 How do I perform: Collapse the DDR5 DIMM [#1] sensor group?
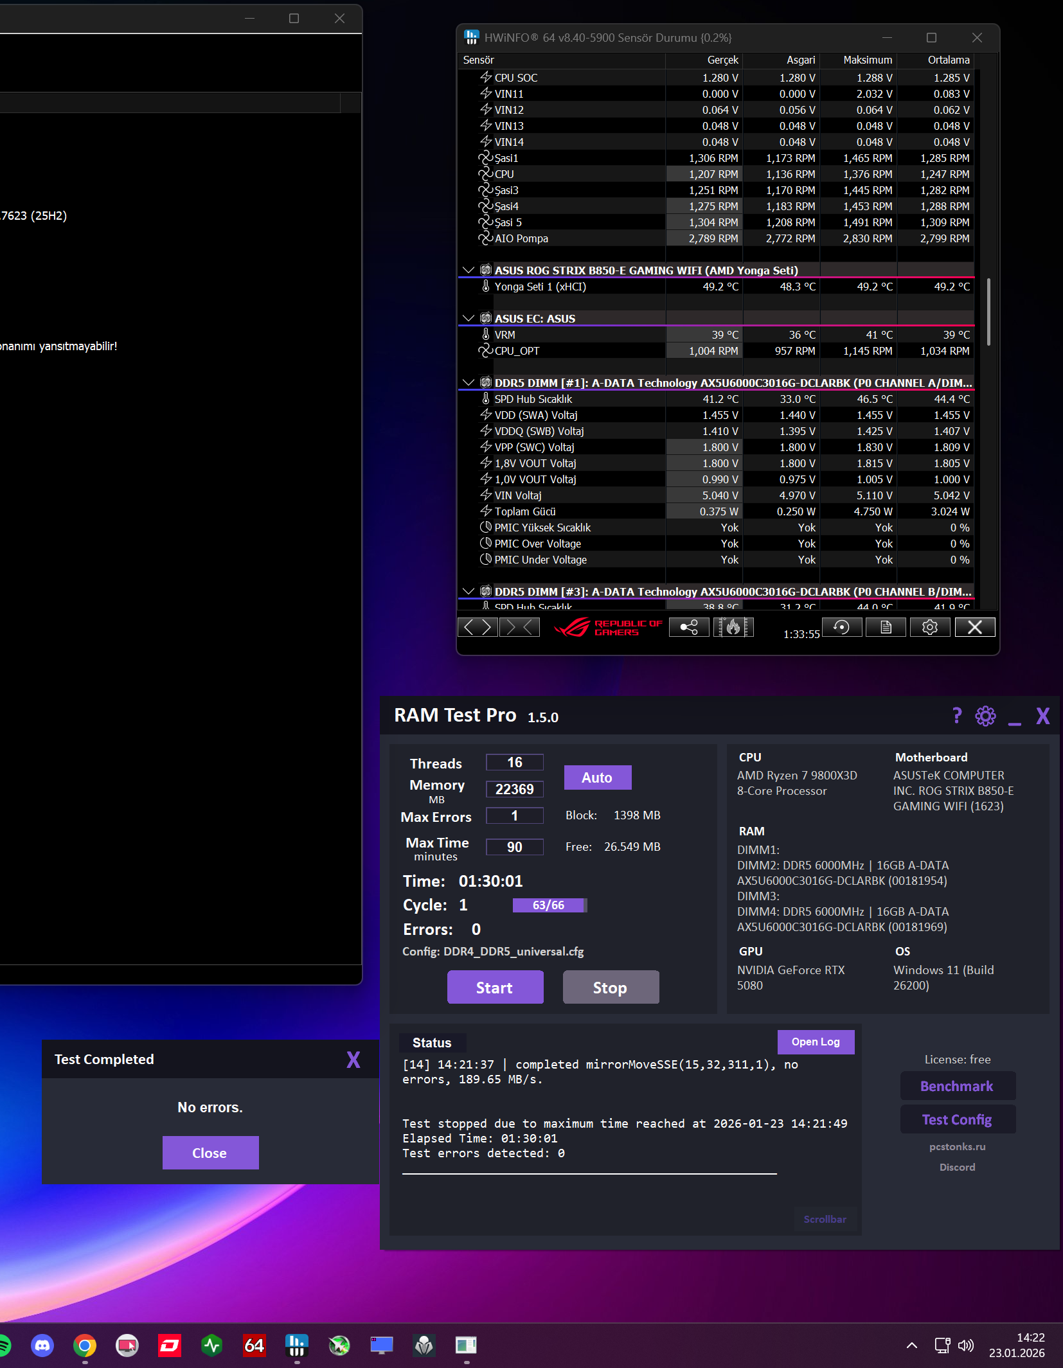click(x=469, y=383)
